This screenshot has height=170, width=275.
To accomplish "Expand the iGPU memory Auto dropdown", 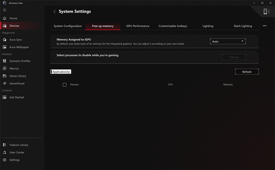I will pyautogui.click(x=228, y=42).
